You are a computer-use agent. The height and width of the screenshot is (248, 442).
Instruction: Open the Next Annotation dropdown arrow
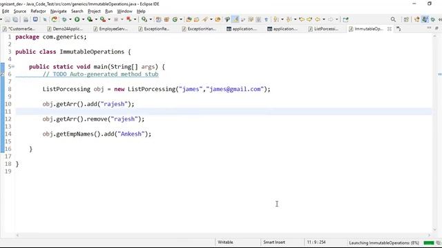point(282,19)
